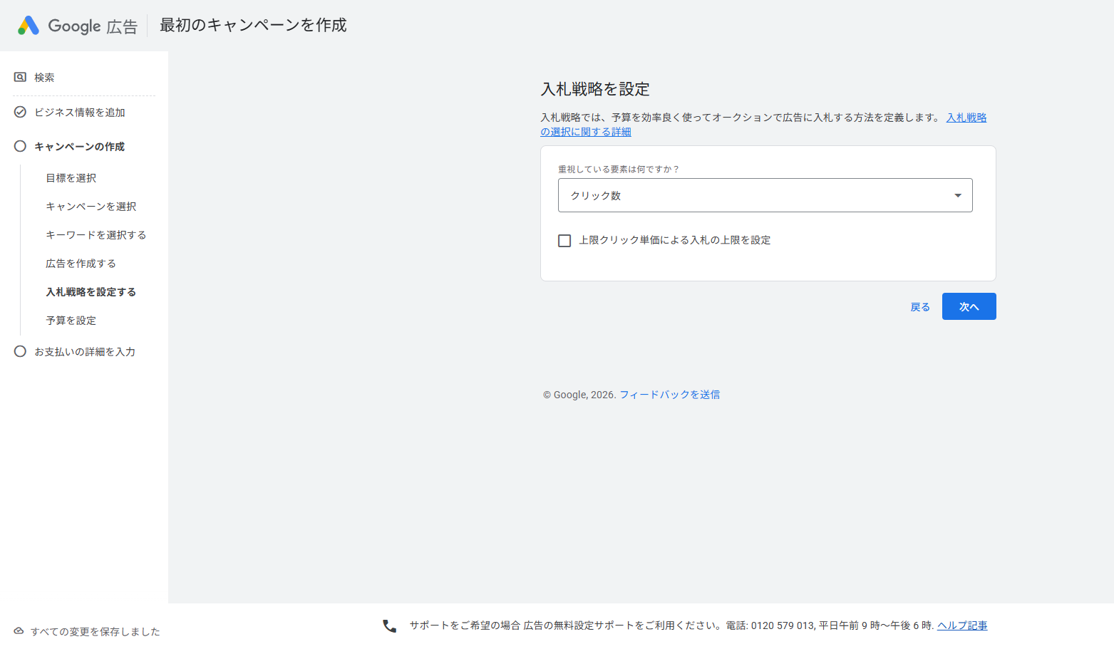Viewport: 1114px width, 649px height.
Task: Click the Google 広告 logo
Action: (76, 25)
